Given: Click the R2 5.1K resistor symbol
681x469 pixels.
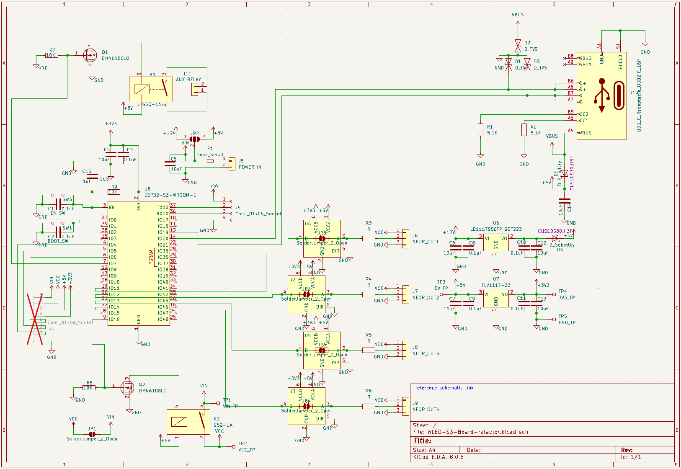Looking at the screenshot, I should tap(524, 129).
